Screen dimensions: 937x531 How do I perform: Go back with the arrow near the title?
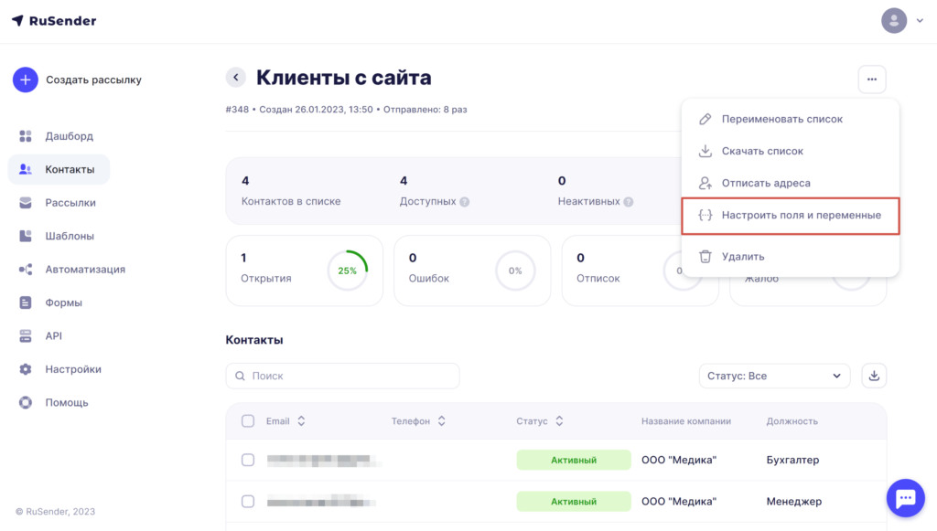tap(236, 78)
